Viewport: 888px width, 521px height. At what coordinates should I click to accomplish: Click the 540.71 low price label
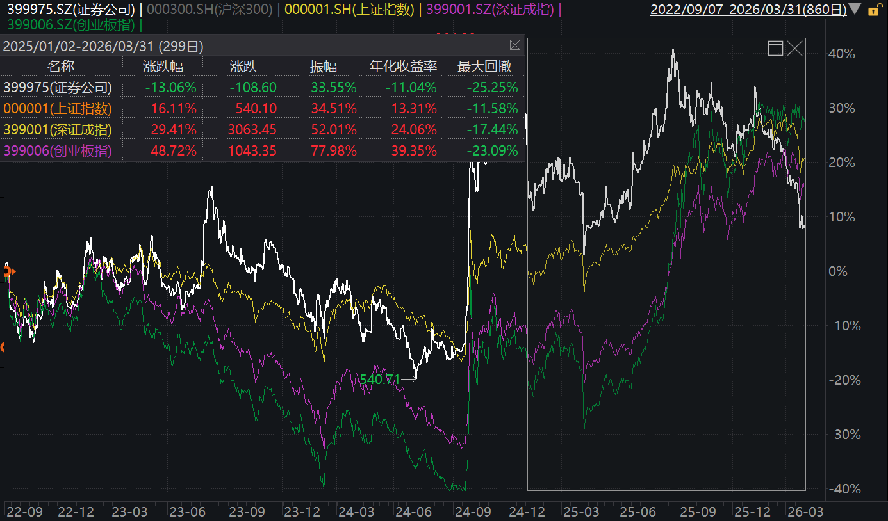[379, 380]
